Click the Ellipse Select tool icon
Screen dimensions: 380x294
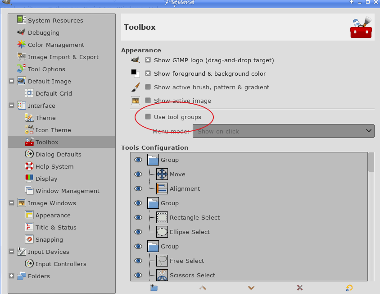point(162,232)
